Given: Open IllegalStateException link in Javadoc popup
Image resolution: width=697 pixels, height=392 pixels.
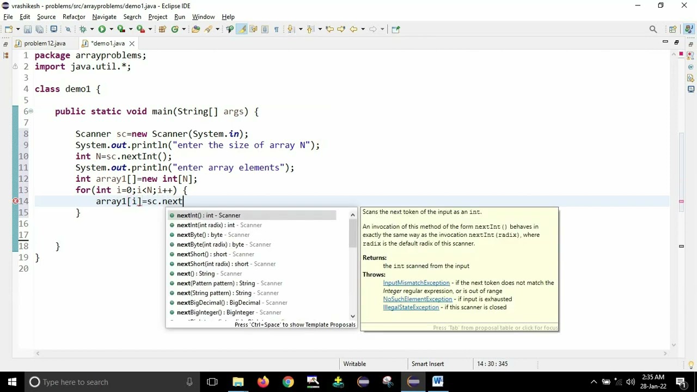Looking at the screenshot, I should coord(411,307).
